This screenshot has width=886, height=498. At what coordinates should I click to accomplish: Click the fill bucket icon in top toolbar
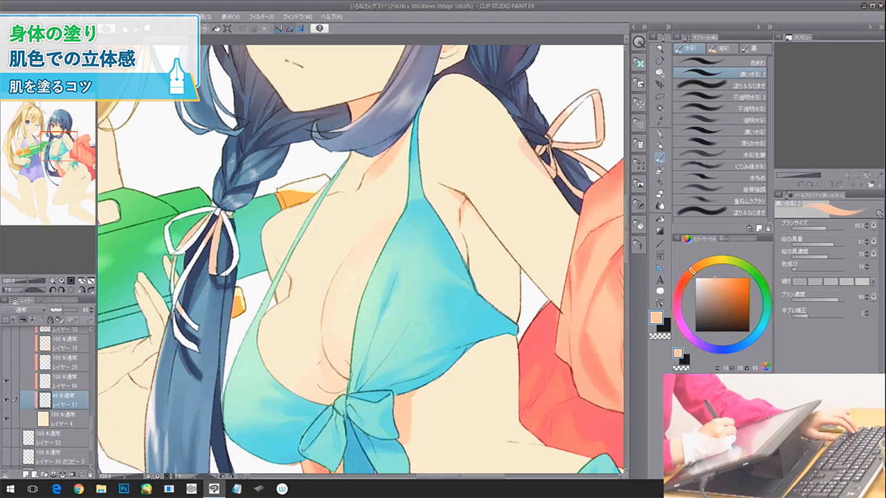(216, 28)
